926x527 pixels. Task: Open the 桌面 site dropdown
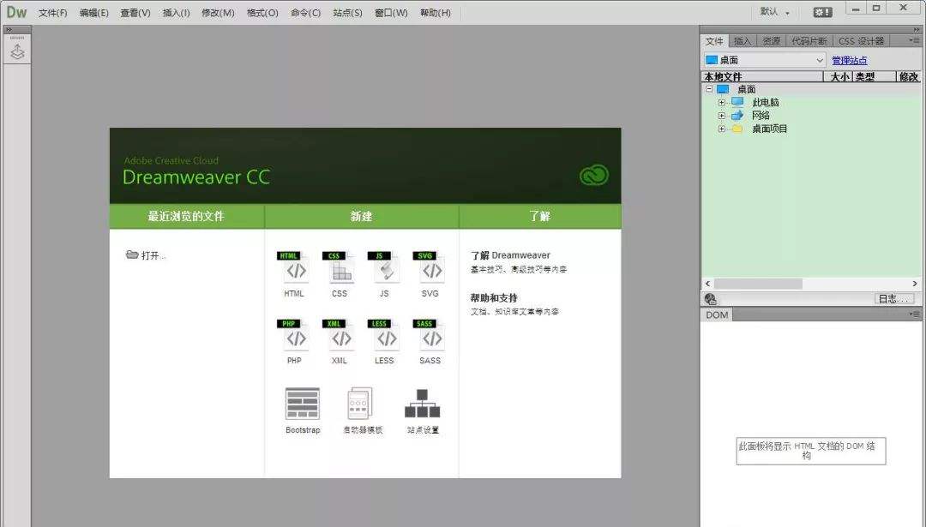click(764, 60)
